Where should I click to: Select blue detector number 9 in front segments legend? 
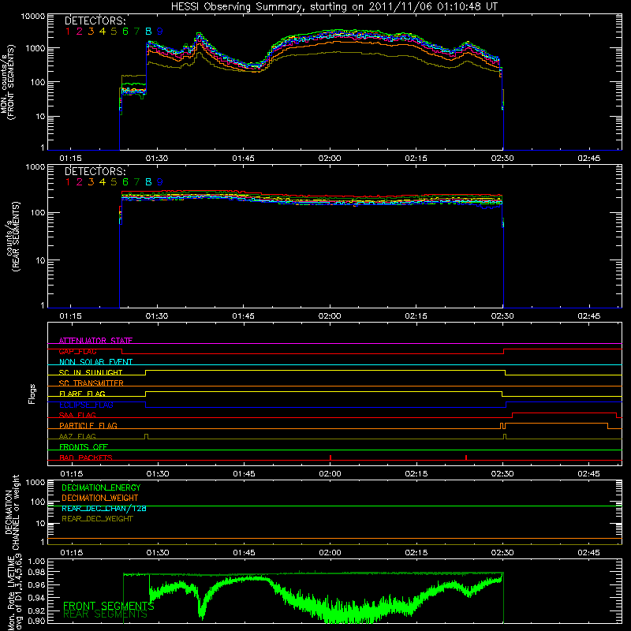click(160, 32)
